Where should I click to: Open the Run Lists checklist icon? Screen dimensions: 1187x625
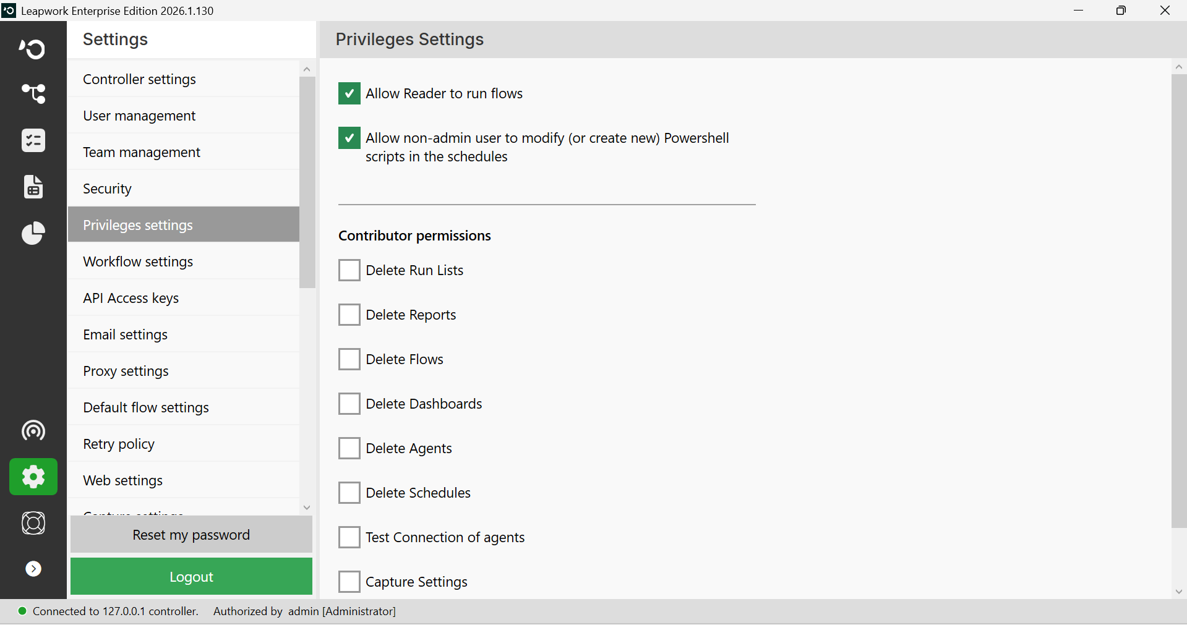(33, 140)
